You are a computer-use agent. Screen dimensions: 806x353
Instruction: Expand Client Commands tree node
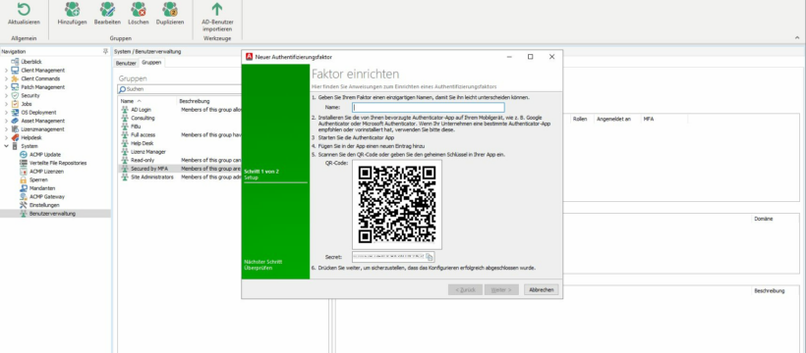[6, 78]
